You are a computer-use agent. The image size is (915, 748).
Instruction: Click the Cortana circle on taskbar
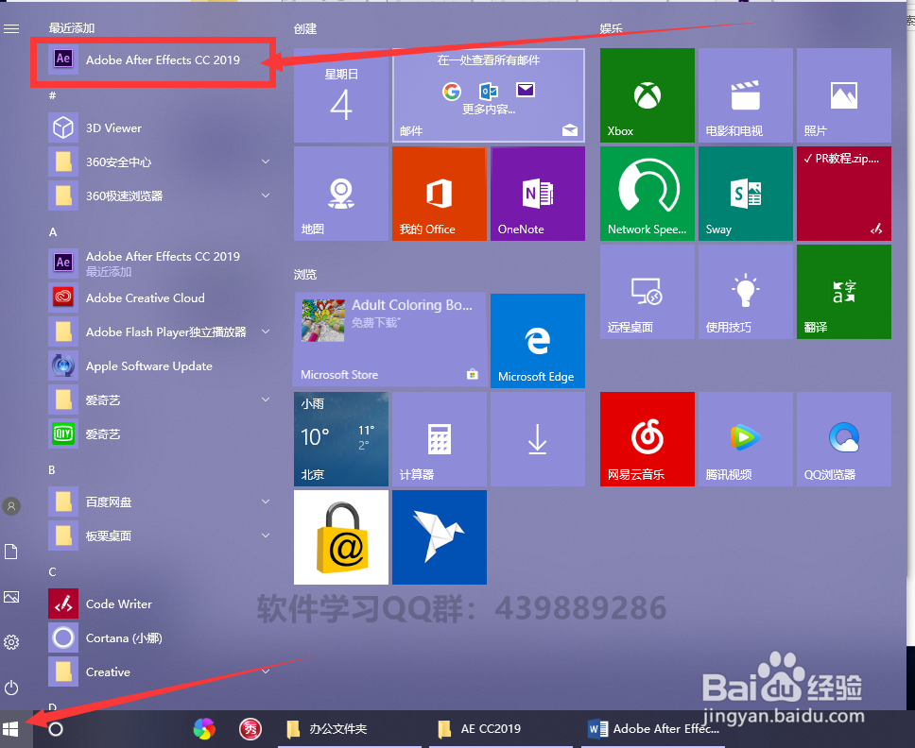(x=56, y=729)
